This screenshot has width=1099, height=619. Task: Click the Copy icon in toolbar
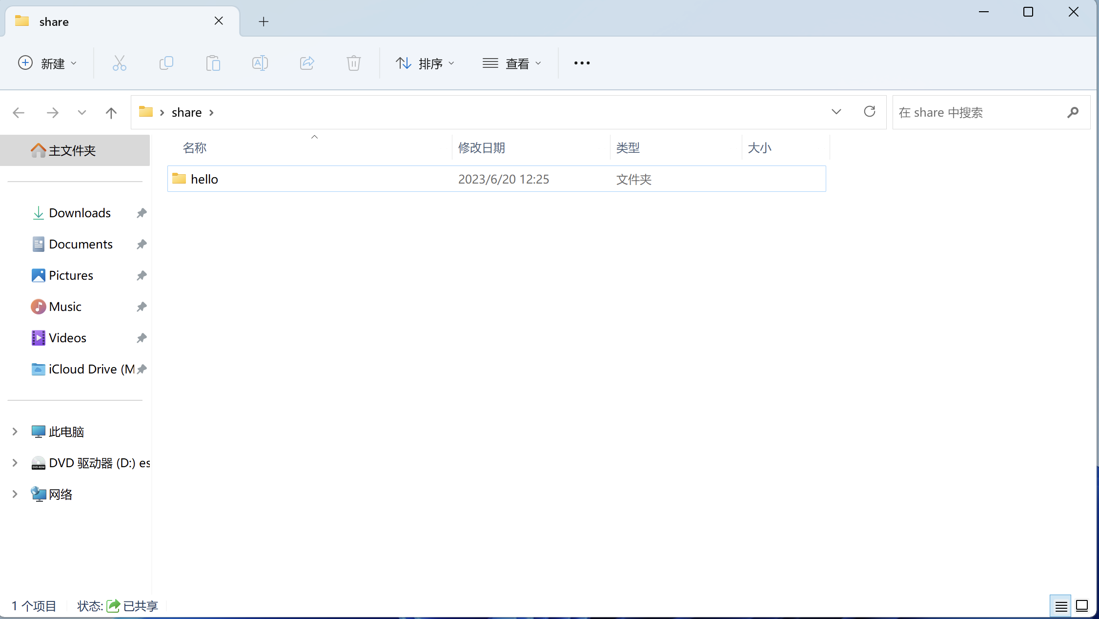click(166, 63)
